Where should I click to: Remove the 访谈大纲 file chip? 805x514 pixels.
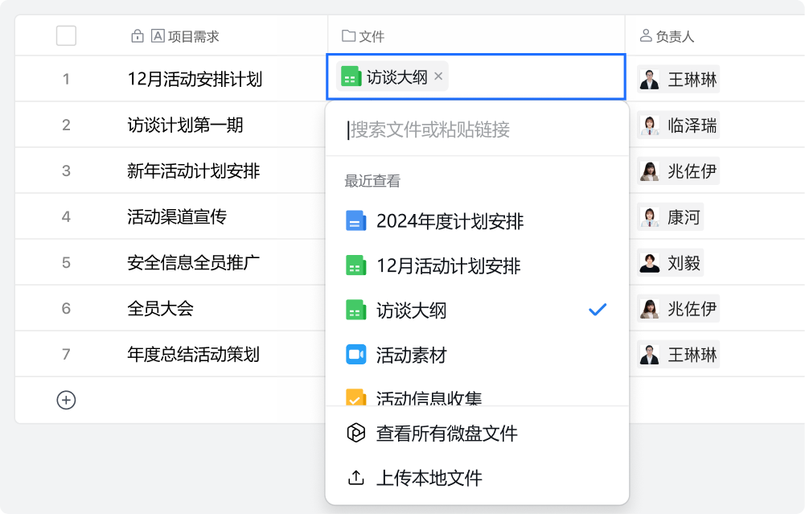point(438,76)
